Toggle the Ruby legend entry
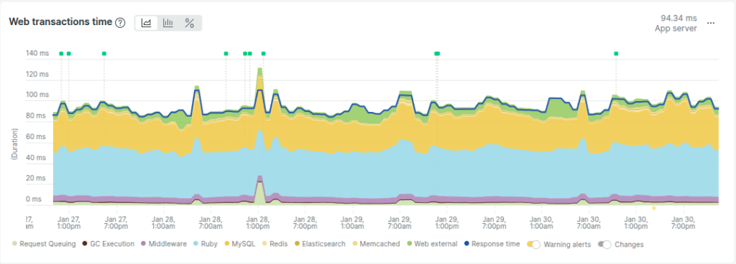This screenshot has height=264, width=736. click(205, 244)
